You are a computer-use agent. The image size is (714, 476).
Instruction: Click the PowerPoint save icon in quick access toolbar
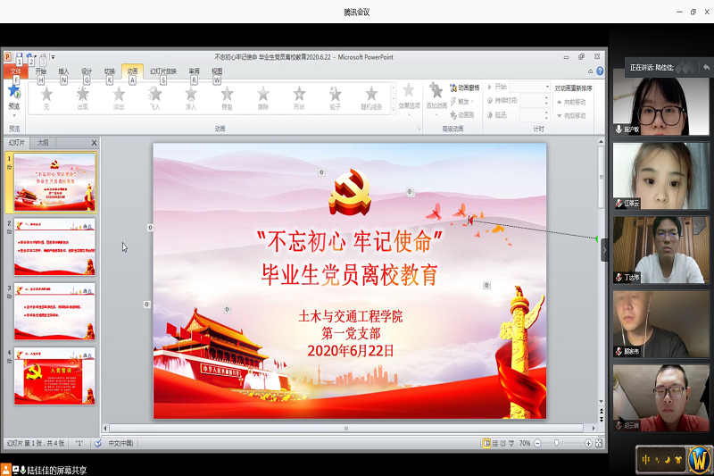pos(19,57)
